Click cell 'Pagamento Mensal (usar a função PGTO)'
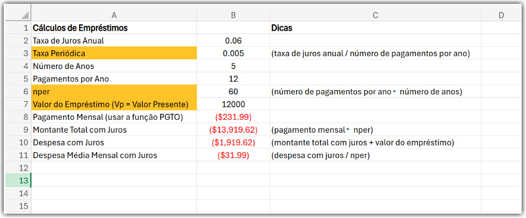The height and width of the screenshot is (218, 526). (x=114, y=117)
